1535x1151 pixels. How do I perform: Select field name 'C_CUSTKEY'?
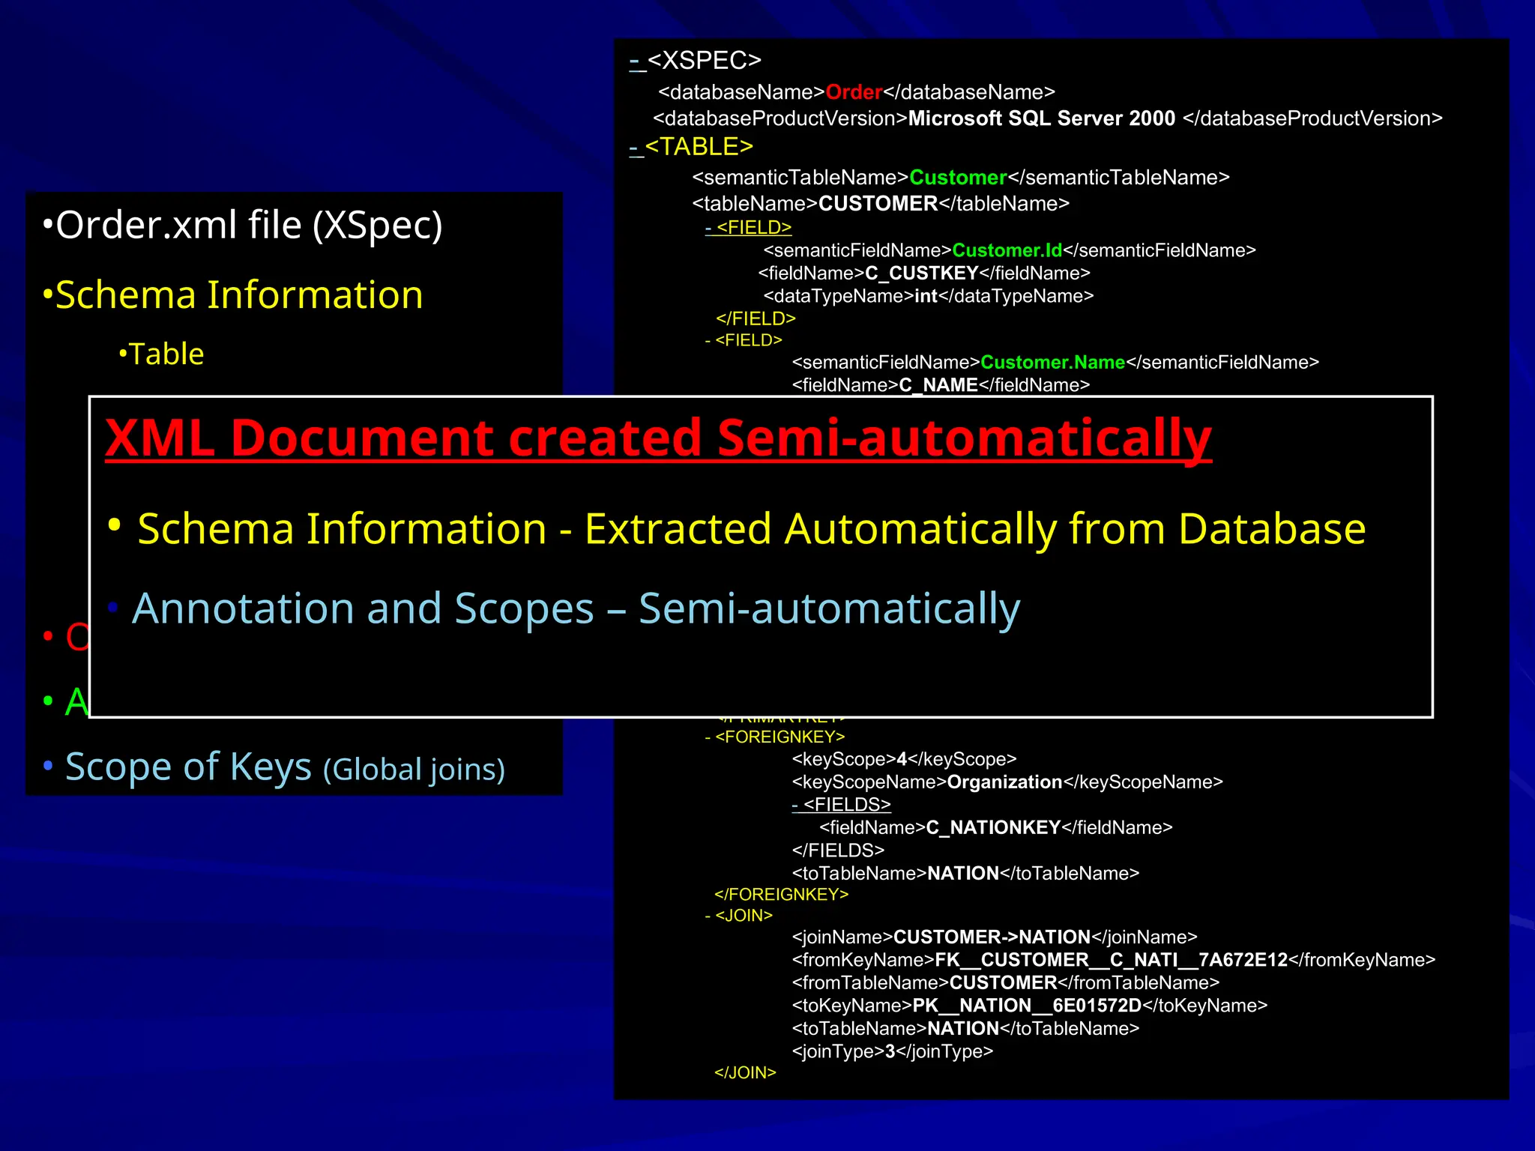(921, 274)
